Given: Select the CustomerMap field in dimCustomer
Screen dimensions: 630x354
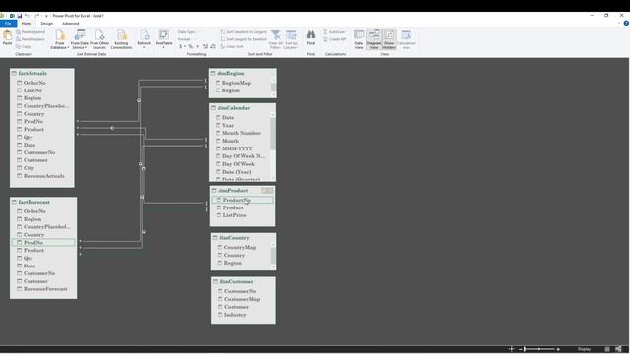Looking at the screenshot, I should (243, 299).
